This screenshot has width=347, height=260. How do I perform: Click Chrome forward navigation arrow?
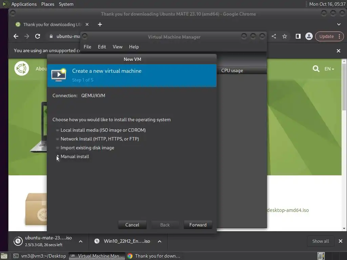pos(27,36)
